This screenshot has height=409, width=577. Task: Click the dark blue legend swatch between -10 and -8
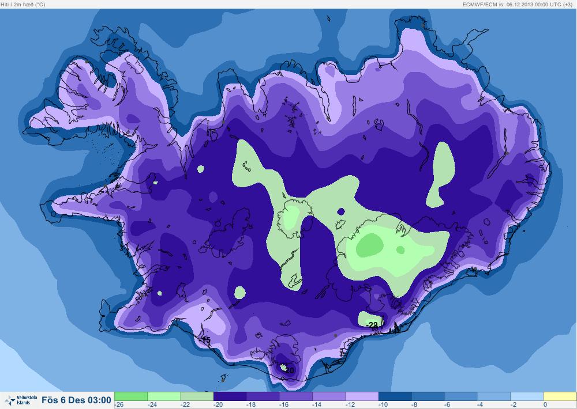pos(395,396)
